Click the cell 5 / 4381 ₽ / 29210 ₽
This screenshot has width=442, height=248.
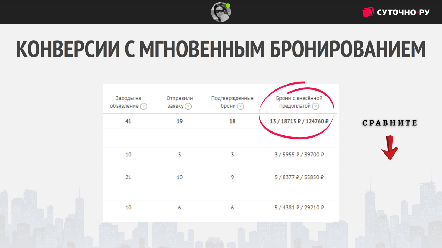(299, 208)
